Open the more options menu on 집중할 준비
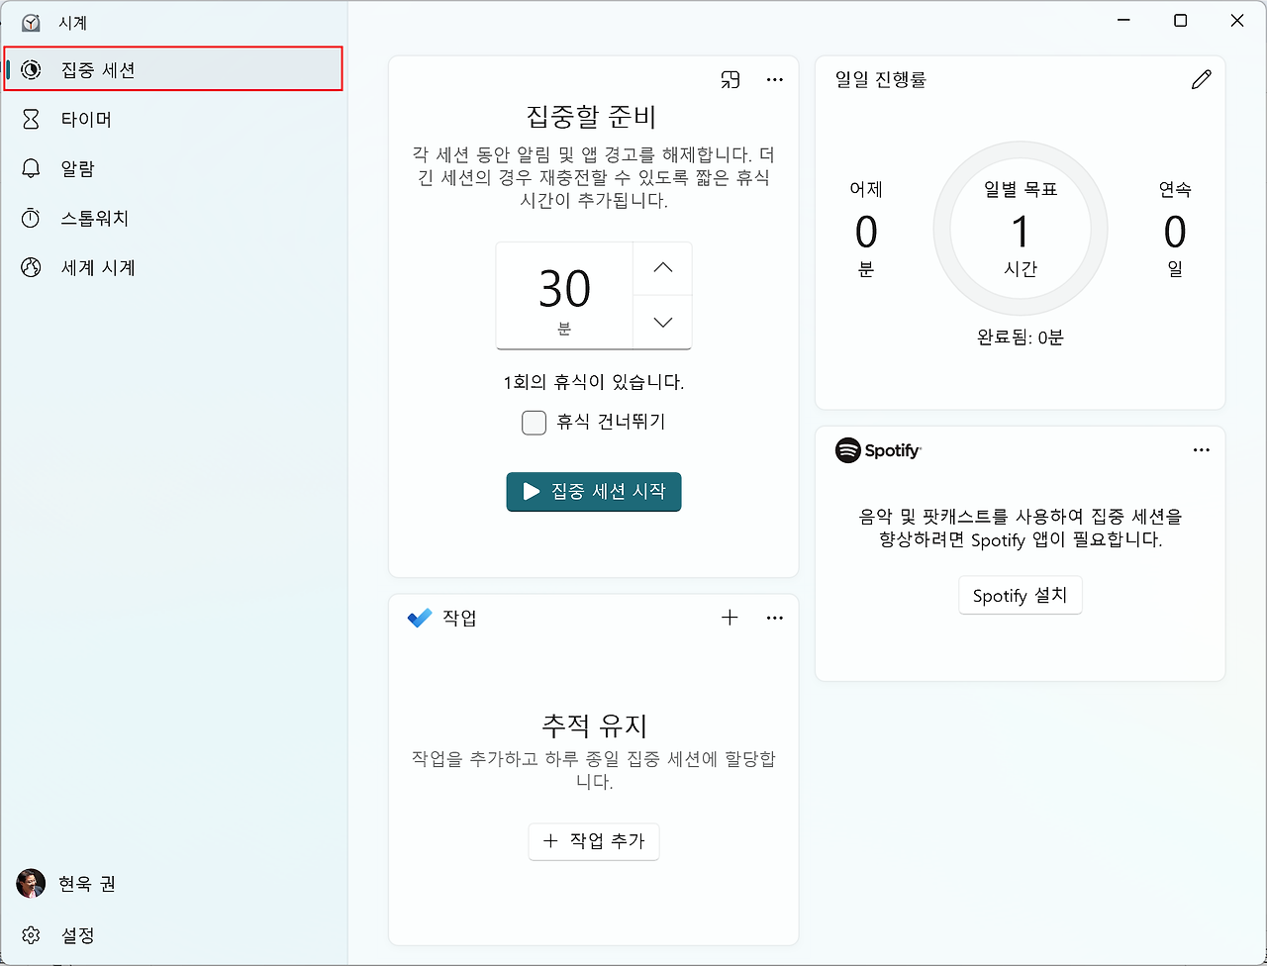The image size is (1267, 966). click(x=774, y=80)
